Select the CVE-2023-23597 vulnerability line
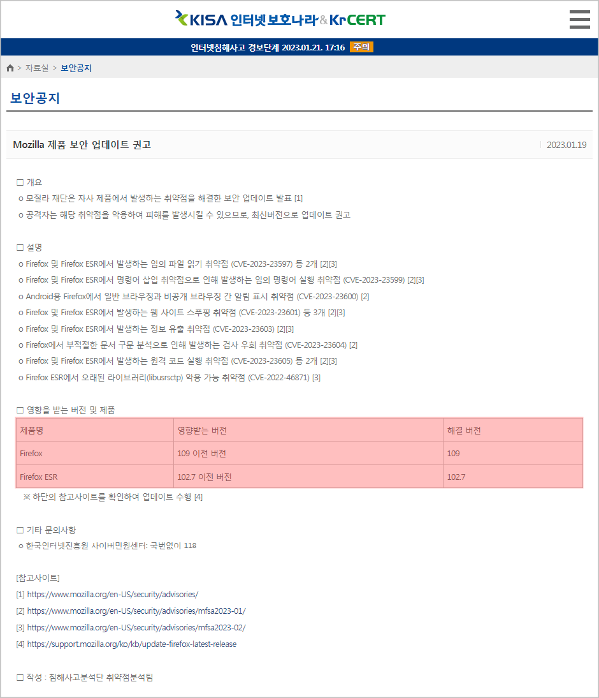This screenshot has width=599, height=698. click(x=177, y=264)
